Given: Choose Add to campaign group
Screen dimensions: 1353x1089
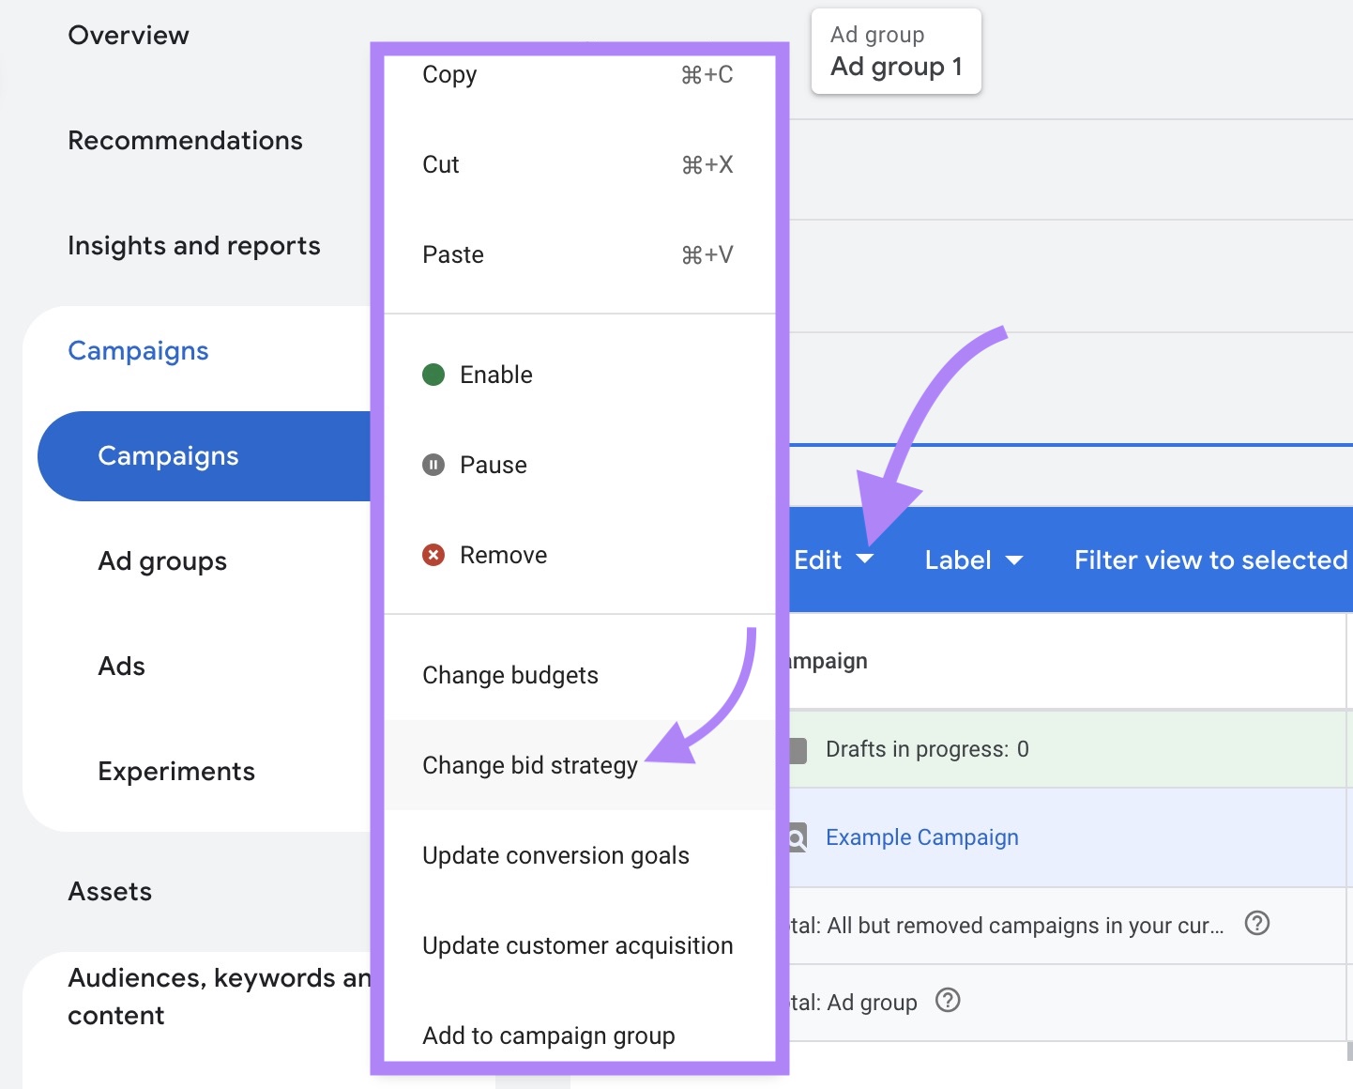Looking at the screenshot, I should 548,1035.
